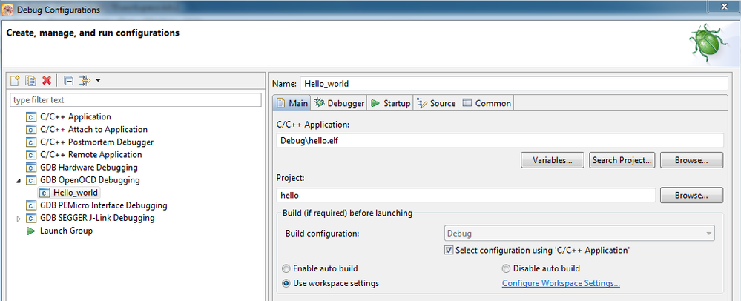Image resolution: width=741 pixels, height=301 pixels.
Task: Open Configure Workspace Settings... link
Action: pos(561,283)
